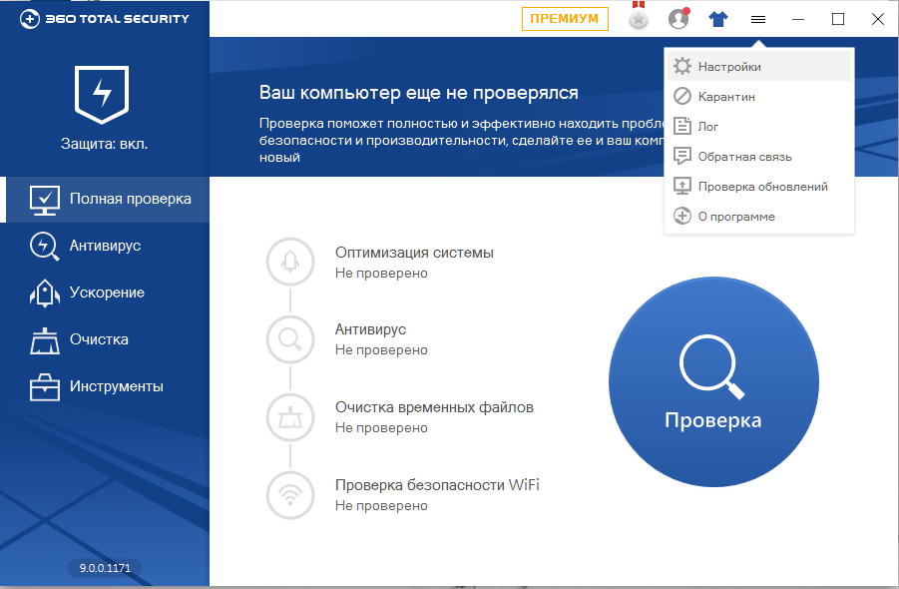Click the ПРЕМИУМ button
This screenshot has width=899, height=589.
pyautogui.click(x=565, y=19)
